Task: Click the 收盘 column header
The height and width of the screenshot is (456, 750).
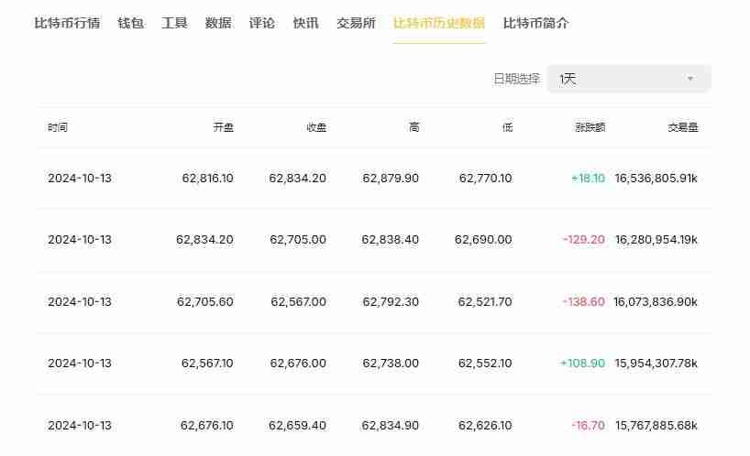Action: coord(315,128)
